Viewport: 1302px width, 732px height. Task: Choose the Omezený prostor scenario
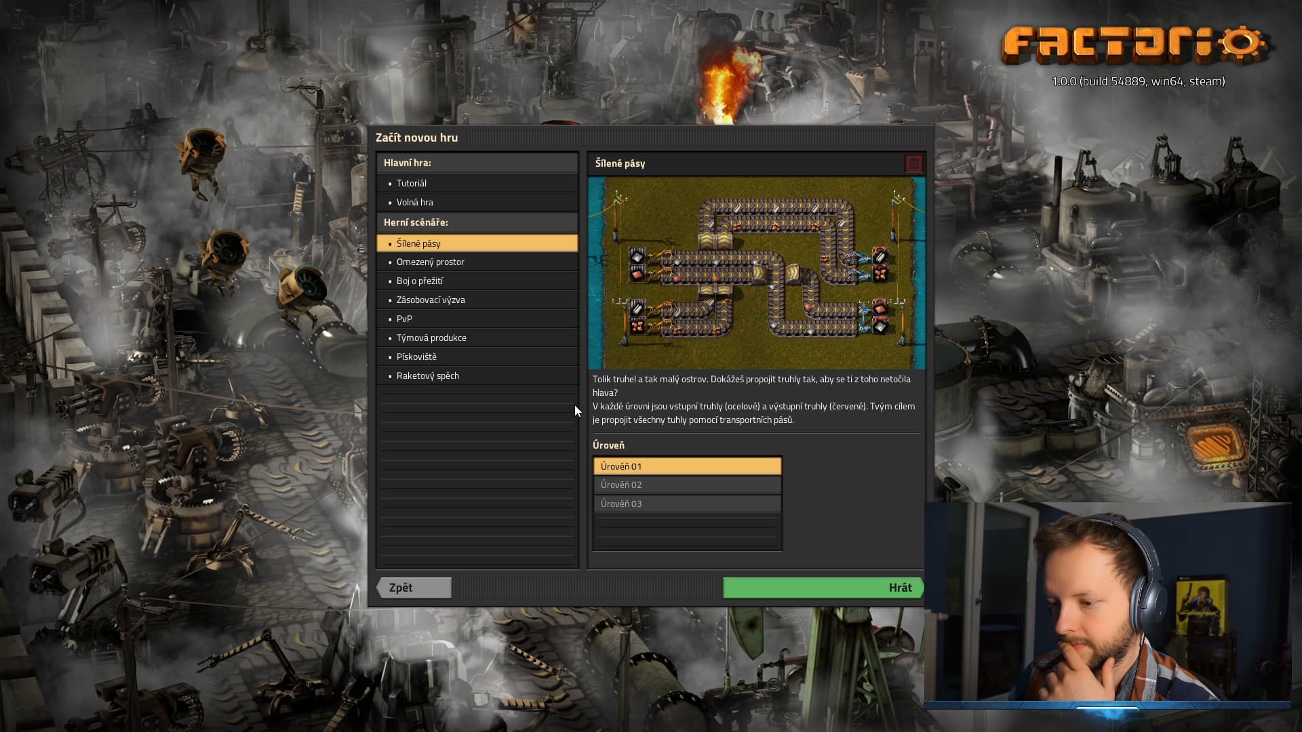coord(477,262)
